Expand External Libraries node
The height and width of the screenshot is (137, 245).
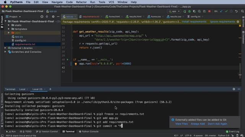pyautogui.click(x=5, y=48)
